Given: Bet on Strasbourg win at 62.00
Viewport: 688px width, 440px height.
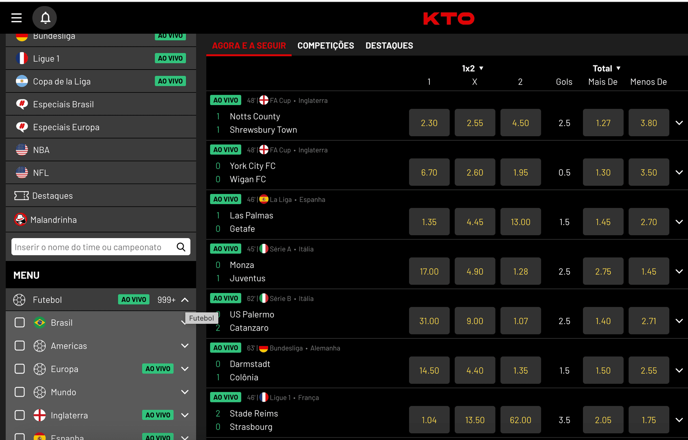Looking at the screenshot, I should point(521,420).
